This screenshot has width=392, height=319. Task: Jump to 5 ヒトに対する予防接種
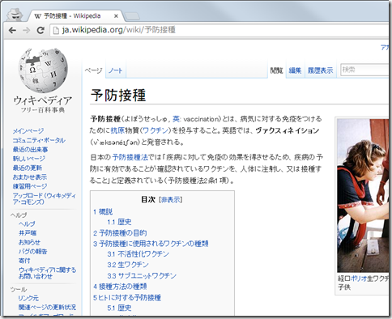click(127, 298)
